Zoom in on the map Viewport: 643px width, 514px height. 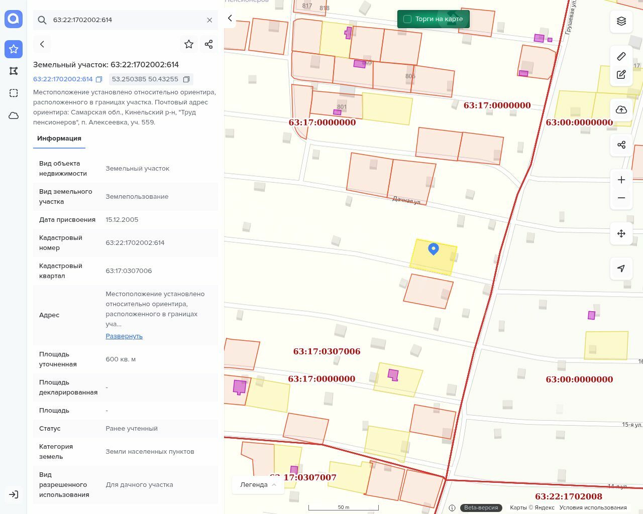(x=621, y=180)
